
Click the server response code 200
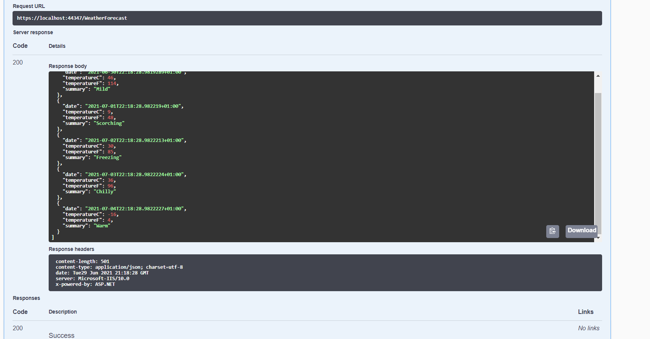click(18, 62)
